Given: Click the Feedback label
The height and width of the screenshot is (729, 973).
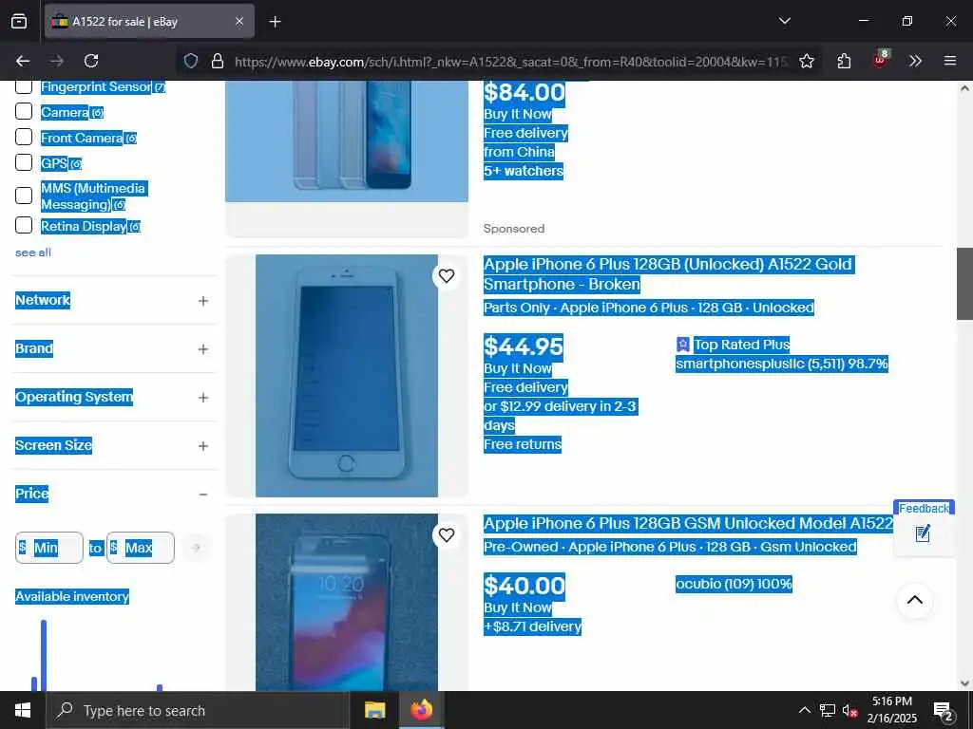Looking at the screenshot, I should click(924, 509).
